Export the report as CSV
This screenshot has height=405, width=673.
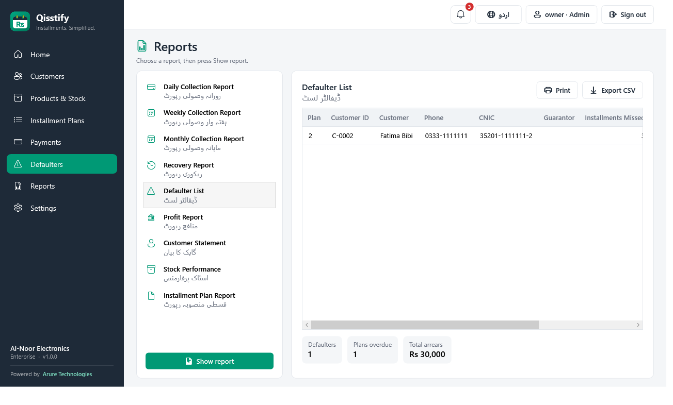pyautogui.click(x=613, y=90)
